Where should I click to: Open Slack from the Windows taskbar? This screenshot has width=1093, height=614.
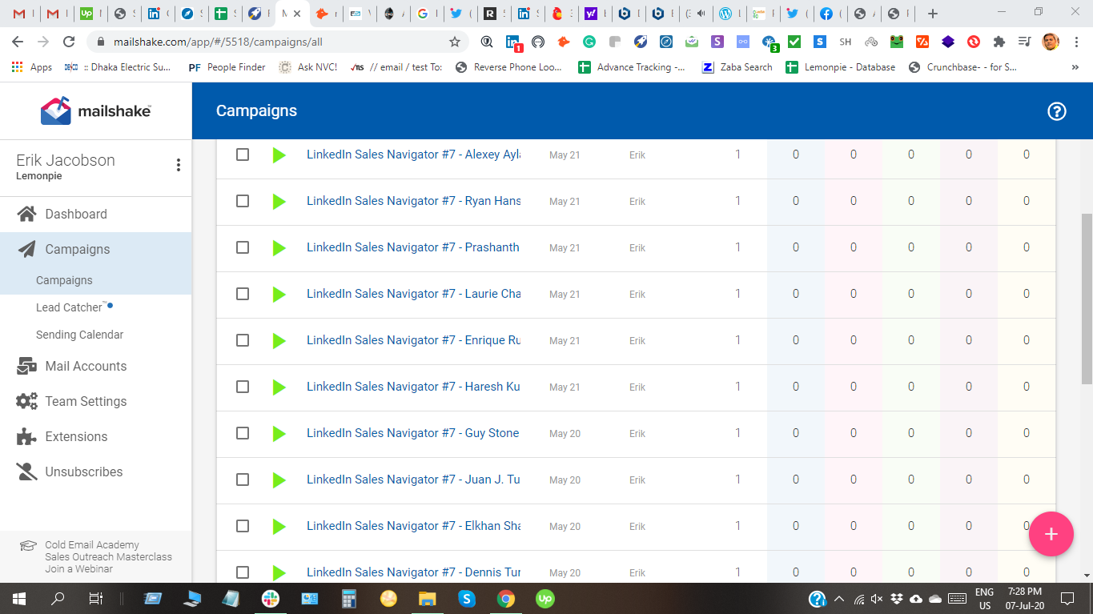tap(271, 598)
